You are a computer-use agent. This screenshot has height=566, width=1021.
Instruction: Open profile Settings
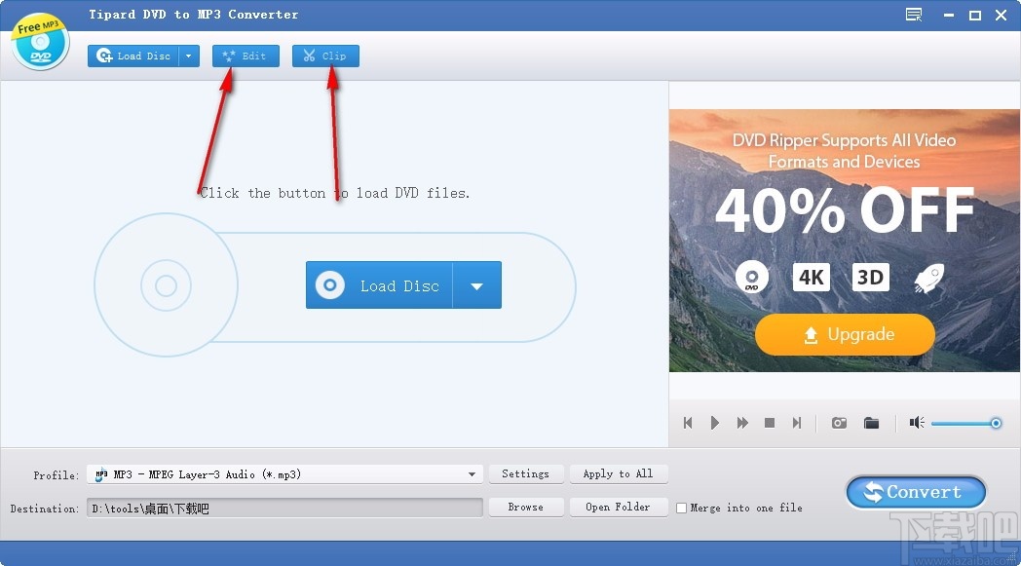pyautogui.click(x=526, y=473)
